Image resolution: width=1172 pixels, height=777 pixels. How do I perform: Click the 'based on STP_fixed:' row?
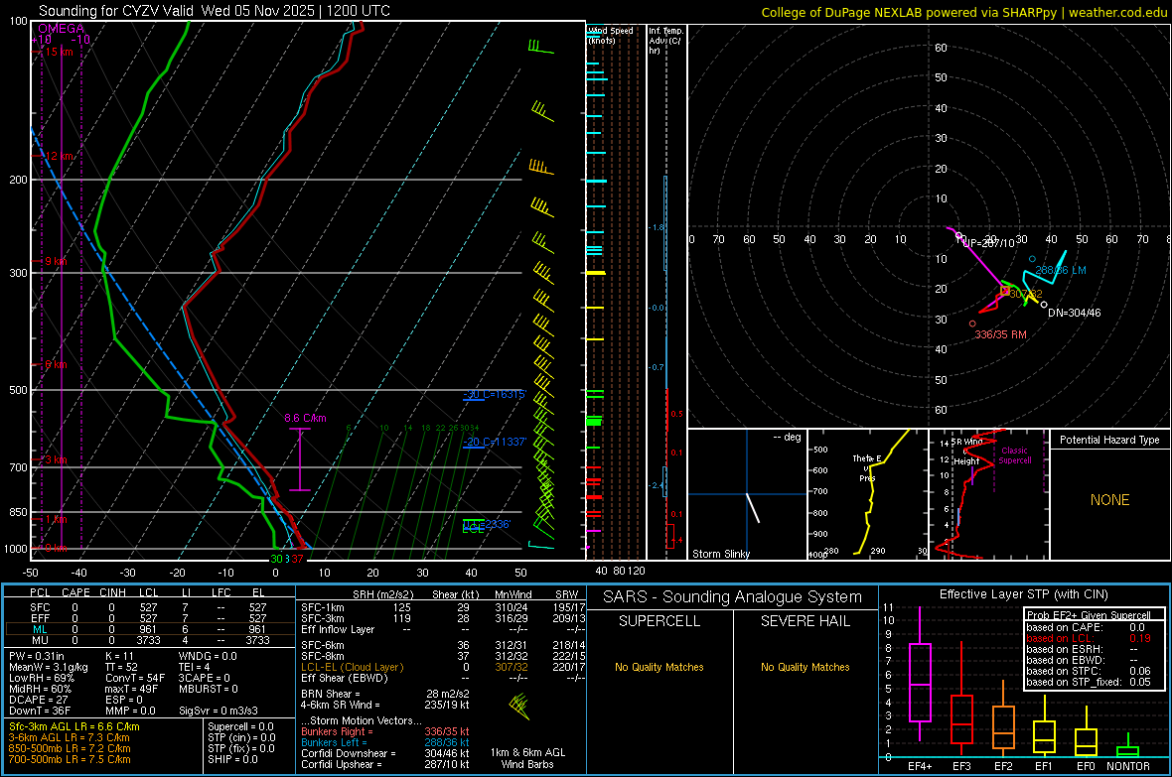coord(1089,682)
